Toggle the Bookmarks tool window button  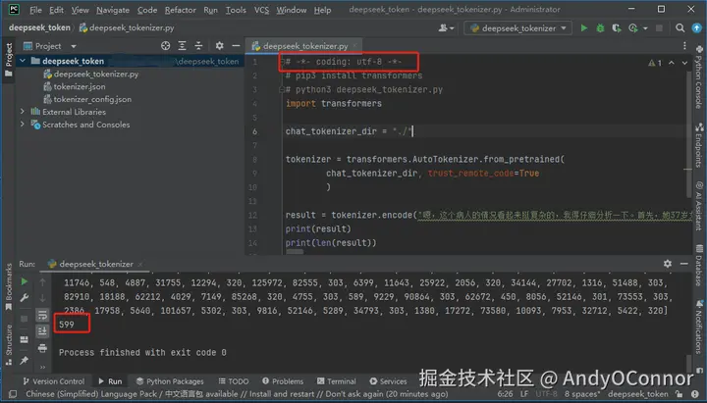pos(8,287)
